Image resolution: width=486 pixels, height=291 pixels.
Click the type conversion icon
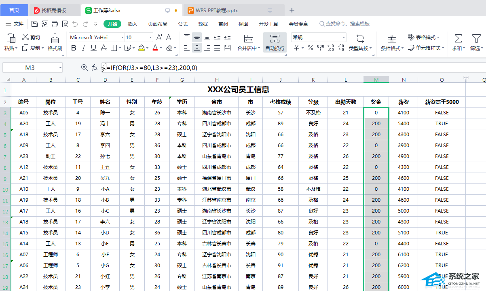(x=360, y=38)
